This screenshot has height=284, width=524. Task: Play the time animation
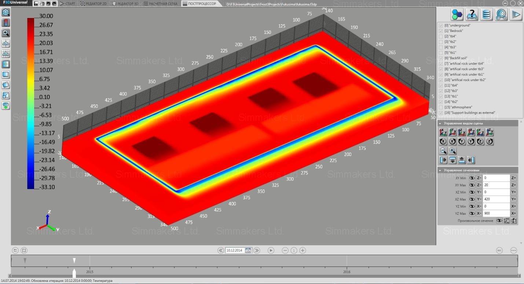[x=271, y=250]
